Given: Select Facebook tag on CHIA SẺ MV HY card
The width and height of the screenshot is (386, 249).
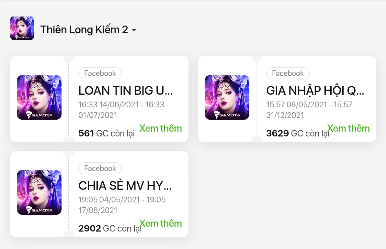Looking at the screenshot, I should (100, 168).
